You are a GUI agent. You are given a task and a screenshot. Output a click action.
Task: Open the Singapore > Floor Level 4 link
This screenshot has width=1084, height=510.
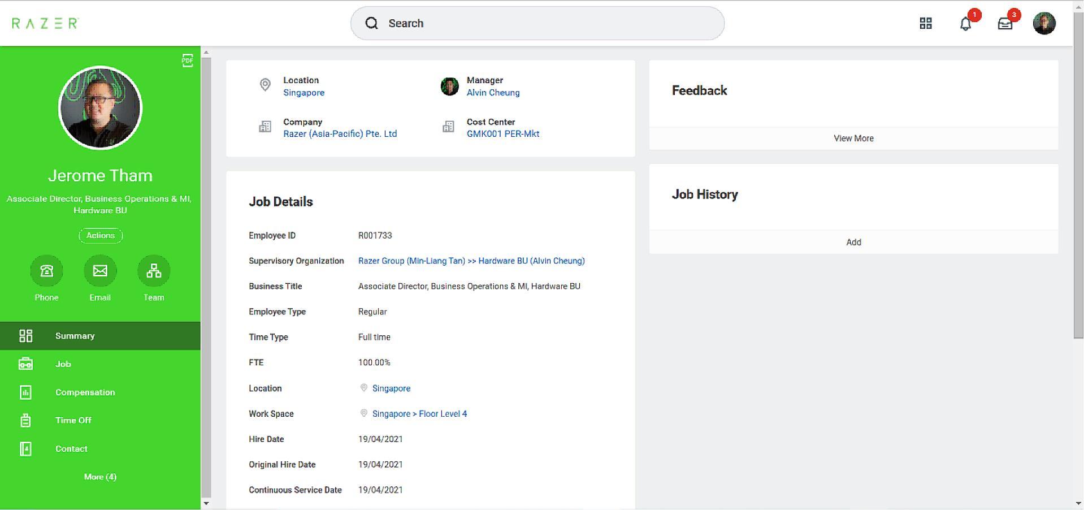coord(420,414)
